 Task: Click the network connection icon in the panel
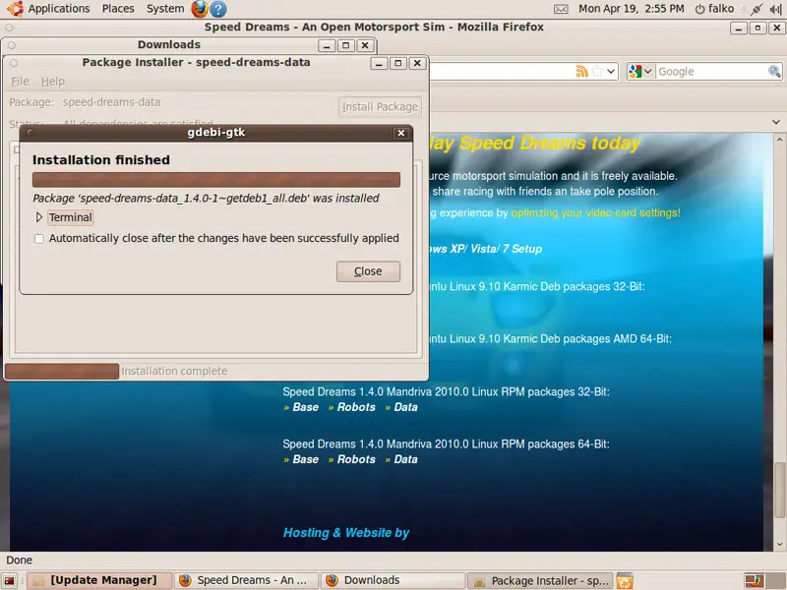pyautogui.click(x=757, y=9)
